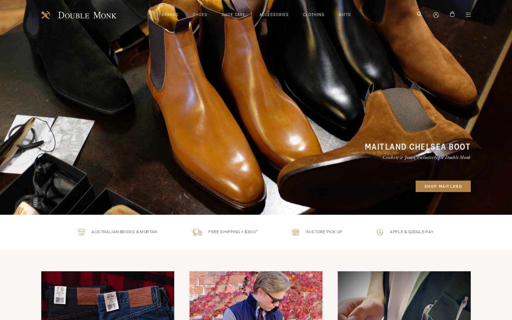
Task: Open the Brands menu
Action: pos(170,15)
